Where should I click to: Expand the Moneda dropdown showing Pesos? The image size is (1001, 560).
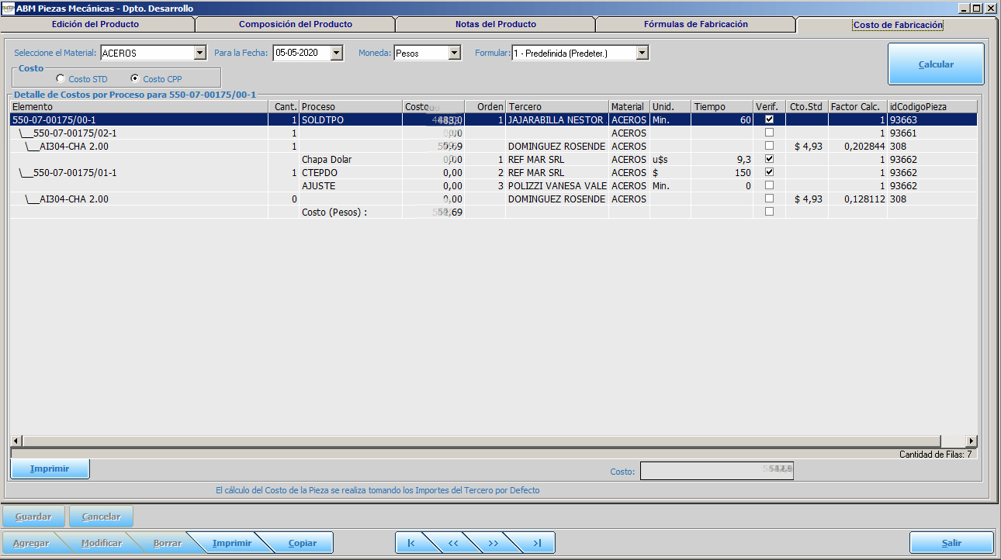455,54
